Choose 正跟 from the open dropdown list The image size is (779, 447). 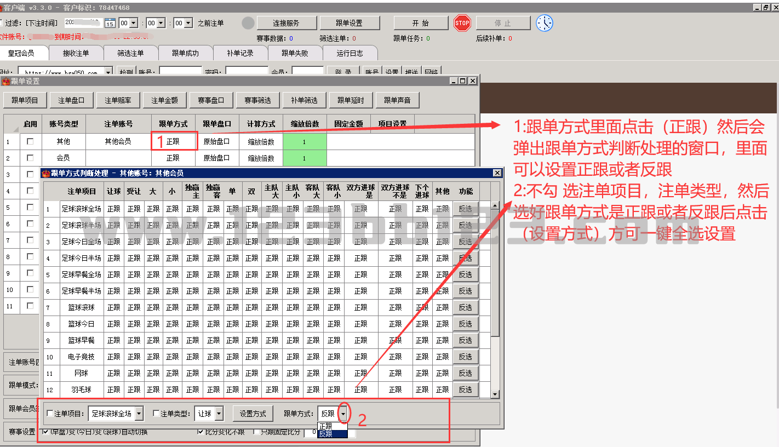pyautogui.click(x=326, y=426)
